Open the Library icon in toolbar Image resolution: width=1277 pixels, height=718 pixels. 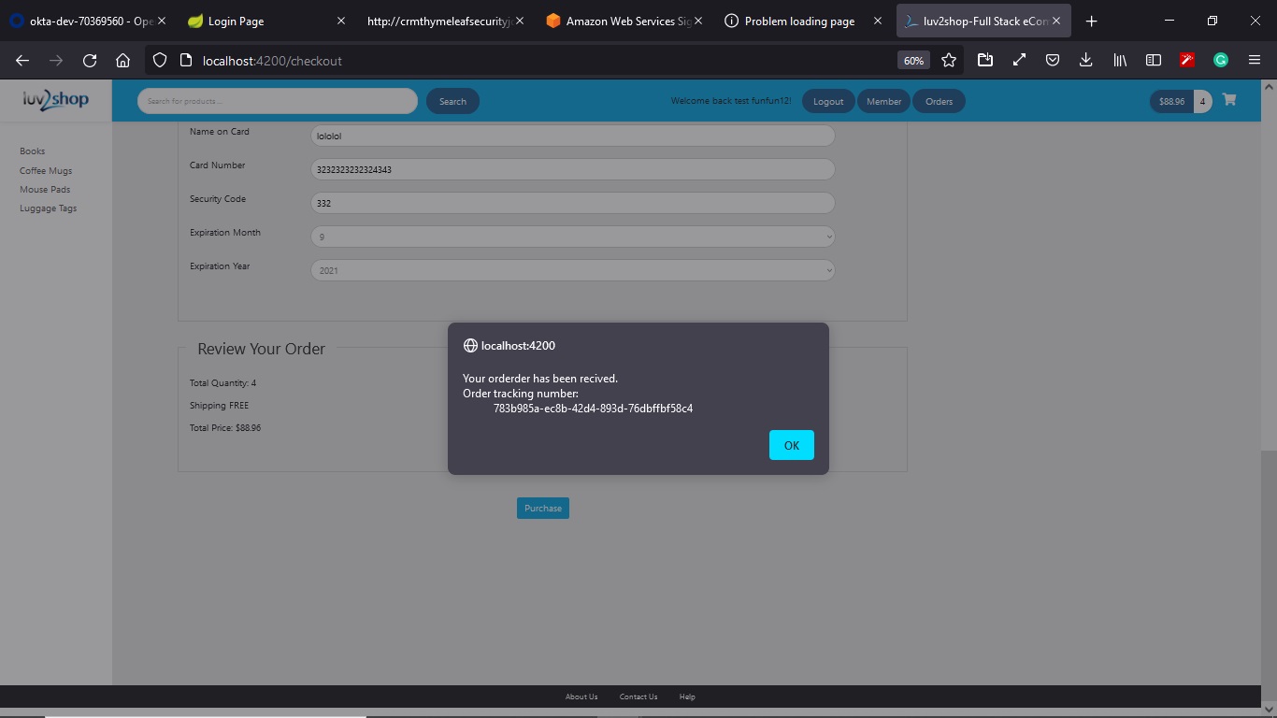click(1120, 61)
